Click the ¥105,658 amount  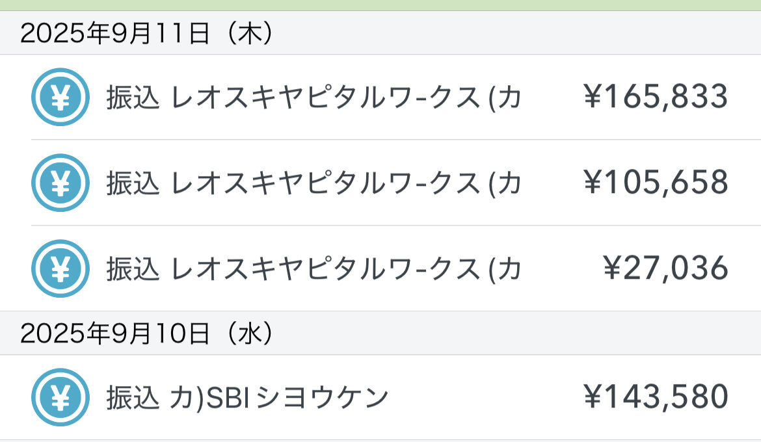tap(655, 183)
